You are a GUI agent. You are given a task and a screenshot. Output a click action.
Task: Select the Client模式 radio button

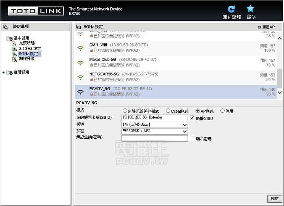tap(168, 111)
